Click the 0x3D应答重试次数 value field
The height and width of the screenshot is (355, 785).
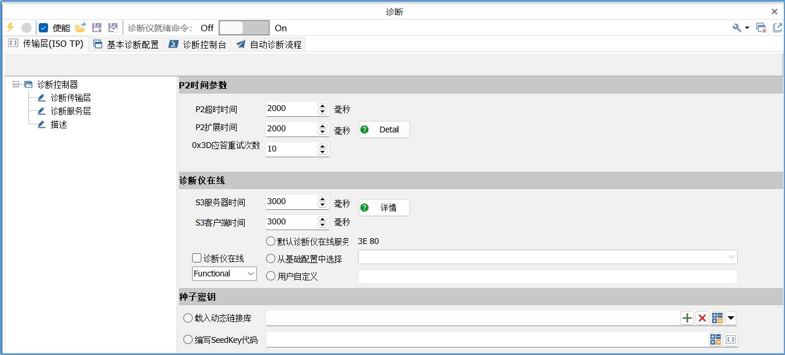[x=292, y=149]
